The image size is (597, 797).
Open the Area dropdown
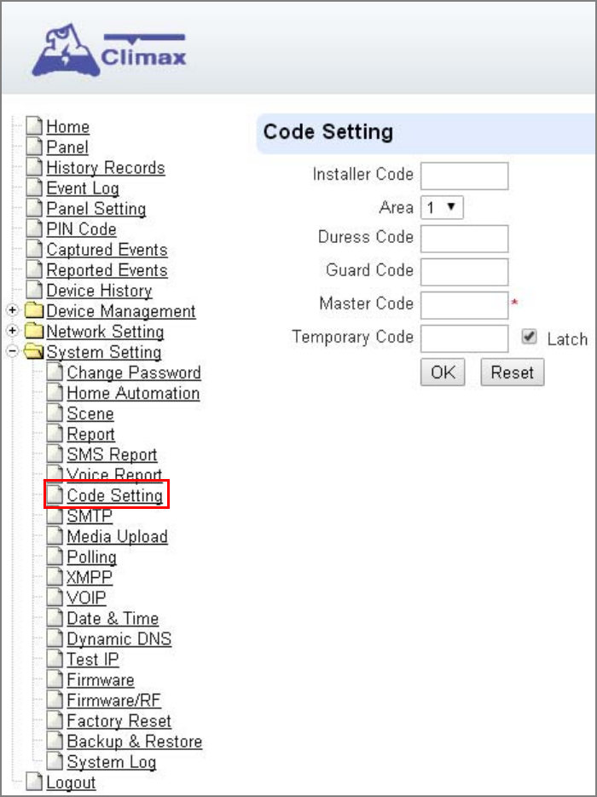point(442,207)
